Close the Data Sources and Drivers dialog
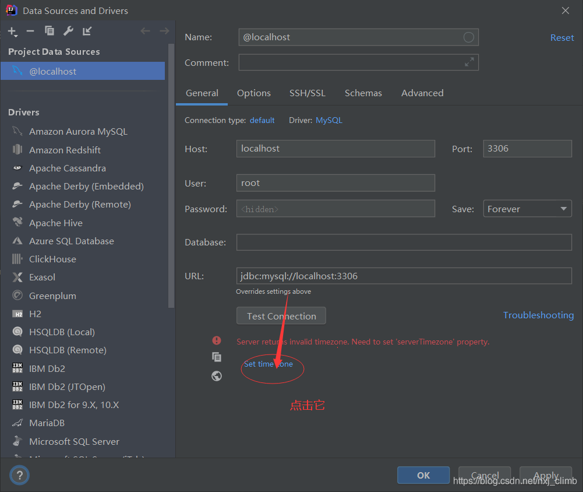The image size is (583, 492). (x=565, y=10)
